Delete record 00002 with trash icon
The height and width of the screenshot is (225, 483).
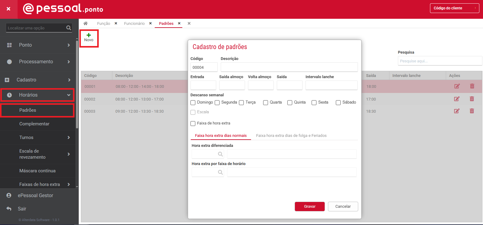pyautogui.click(x=472, y=99)
